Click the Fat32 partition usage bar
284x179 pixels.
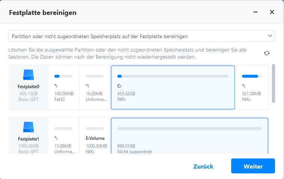tap(63, 76)
